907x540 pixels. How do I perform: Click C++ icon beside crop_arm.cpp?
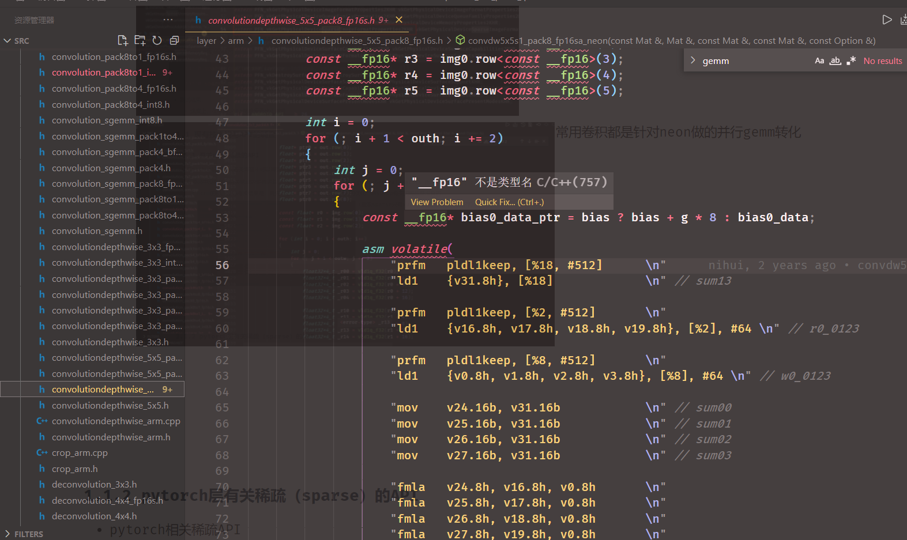click(x=42, y=453)
